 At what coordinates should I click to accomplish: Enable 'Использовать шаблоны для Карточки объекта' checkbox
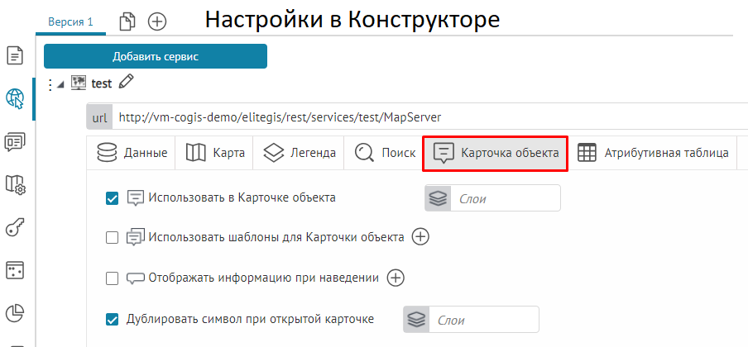(113, 238)
